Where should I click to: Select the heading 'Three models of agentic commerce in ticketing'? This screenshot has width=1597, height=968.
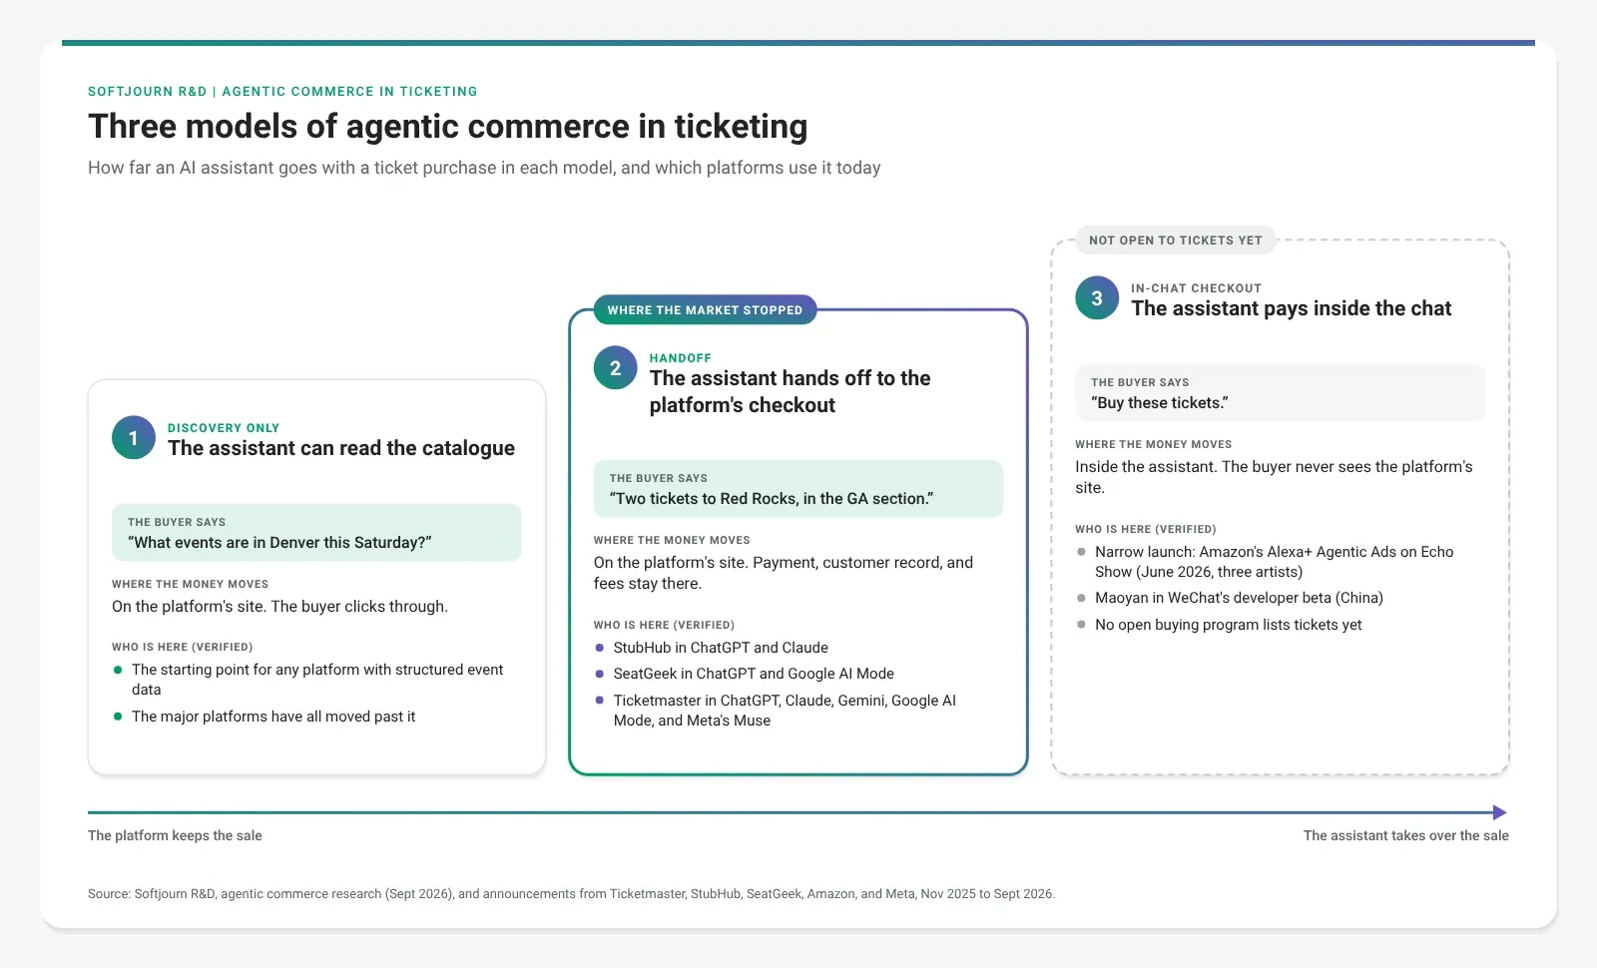click(x=447, y=127)
